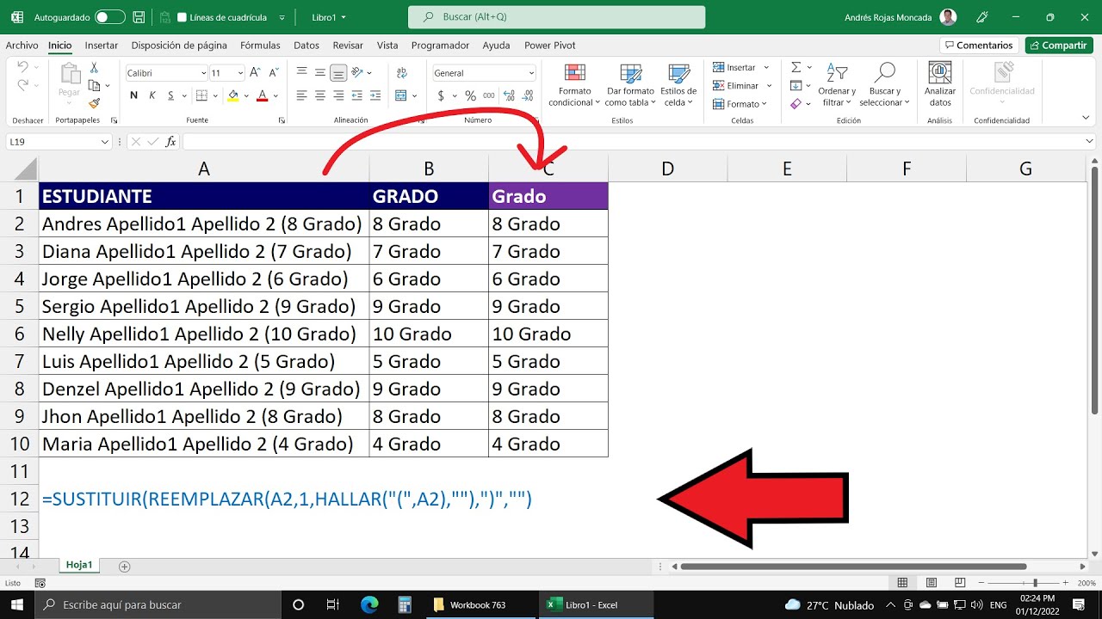Open the Archivo menu
Image resolution: width=1102 pixels, height=619 pixels.
[x=22, y=46]
